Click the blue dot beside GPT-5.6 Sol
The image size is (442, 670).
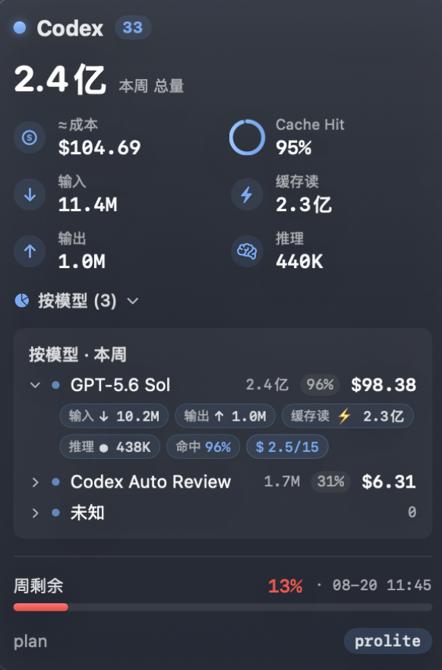point(55,385)
